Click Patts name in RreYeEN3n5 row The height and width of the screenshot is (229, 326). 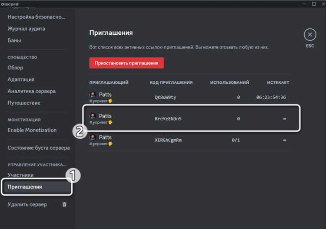click(105, 116)
